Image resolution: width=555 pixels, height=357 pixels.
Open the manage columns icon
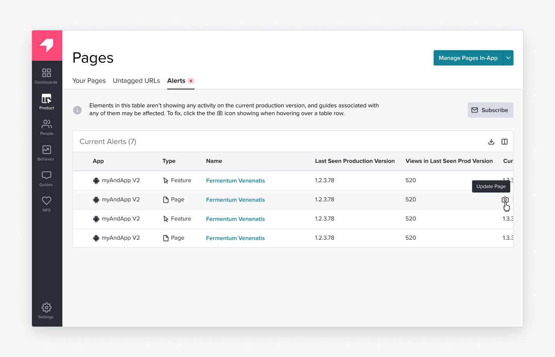[504, 141]
